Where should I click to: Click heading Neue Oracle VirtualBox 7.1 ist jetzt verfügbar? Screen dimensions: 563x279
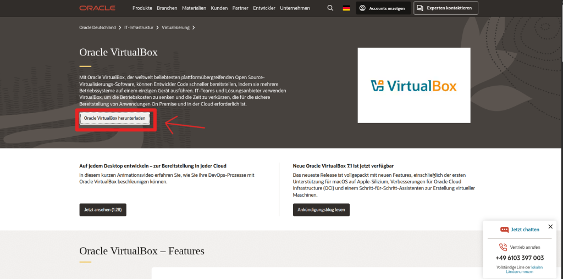click(x=343, y=166)
